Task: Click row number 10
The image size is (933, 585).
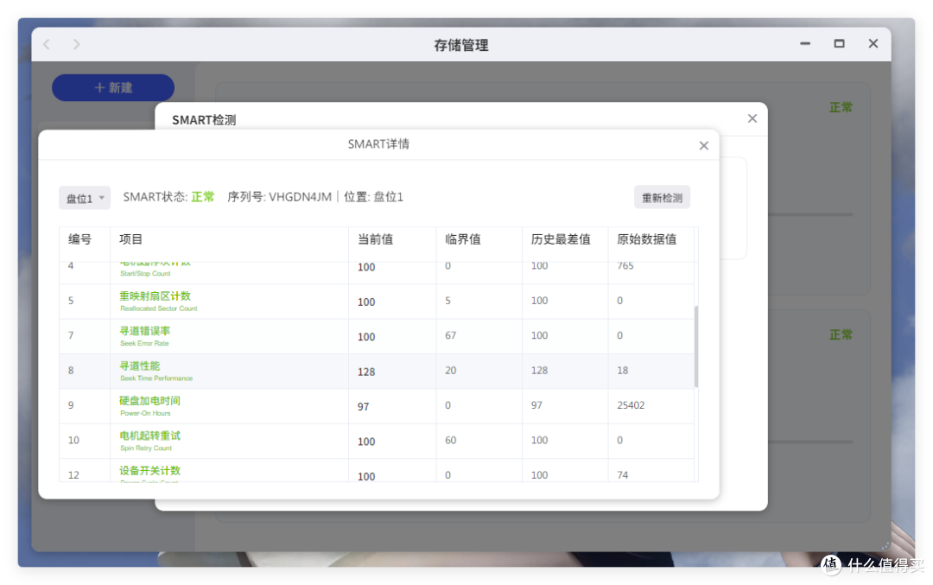Action: pos(73,441)
